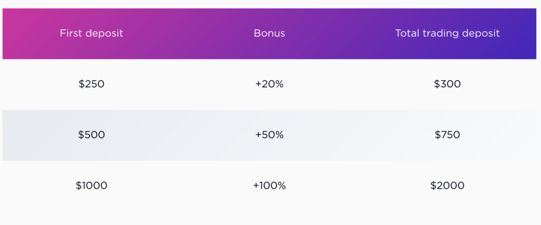541x225 pixels.
Task: Select the $250 first deposit cell
Action: tap(91, 84)
